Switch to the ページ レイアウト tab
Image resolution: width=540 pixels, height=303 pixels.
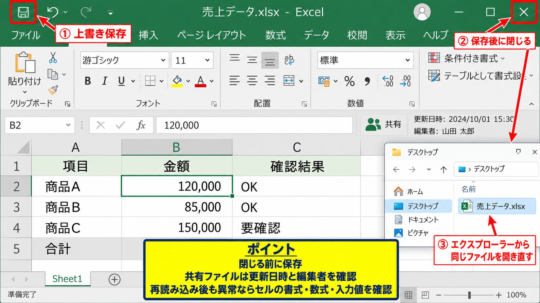(212, 35)
